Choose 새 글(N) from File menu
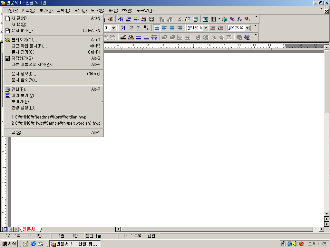Image resolution: width=330 pixels, height=248 pixels. click(53, 18)
